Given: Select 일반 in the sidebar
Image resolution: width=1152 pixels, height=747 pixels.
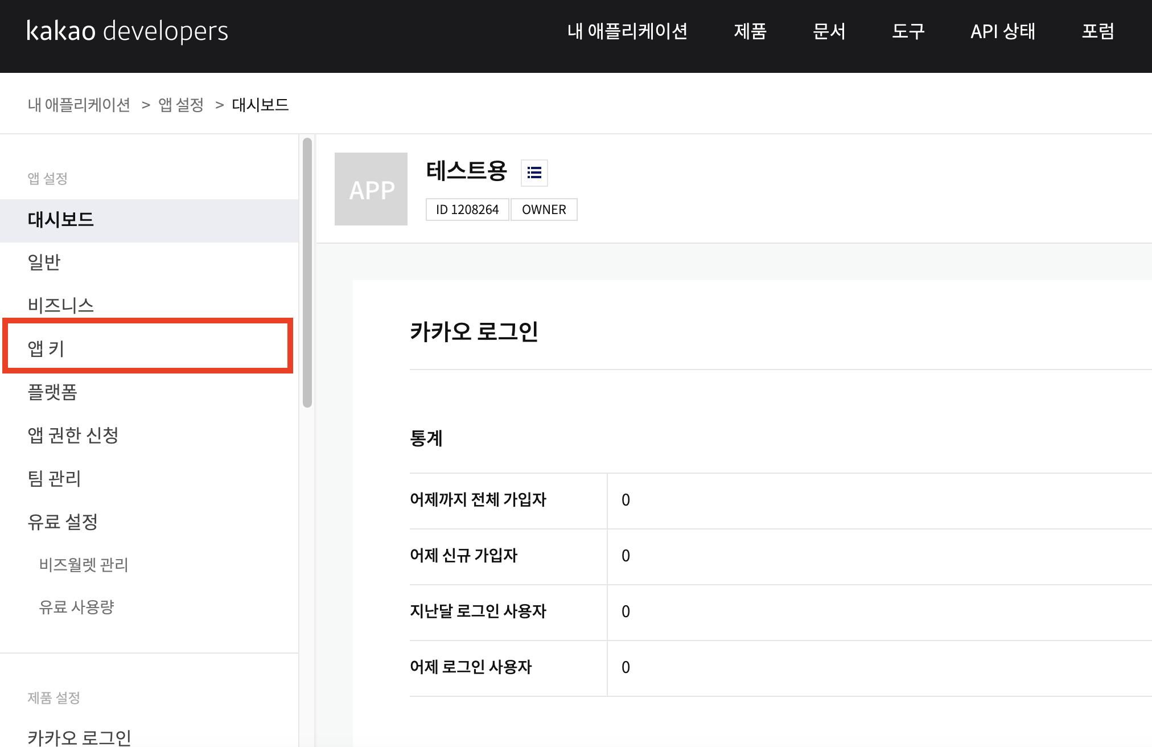Looking at the screenshot, I should 44,262.
